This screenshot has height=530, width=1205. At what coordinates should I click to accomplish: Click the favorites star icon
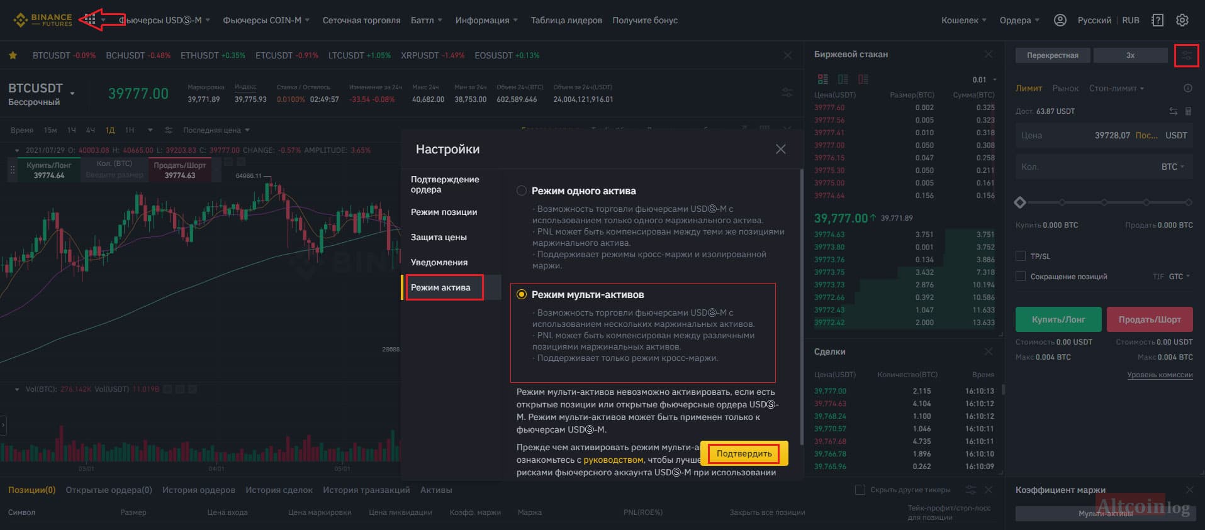coord(13,55)
